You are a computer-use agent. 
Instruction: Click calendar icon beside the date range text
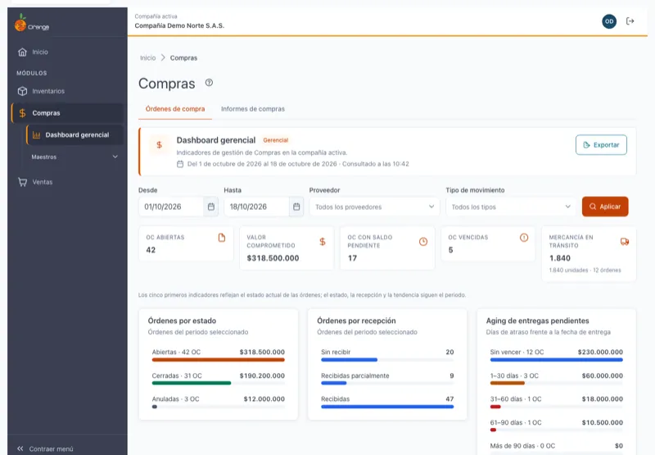pyautogui.click(x=180, y=164)
